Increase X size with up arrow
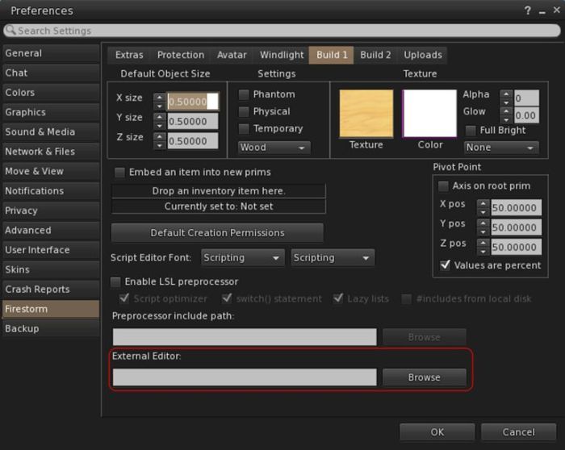 [159, 97]
